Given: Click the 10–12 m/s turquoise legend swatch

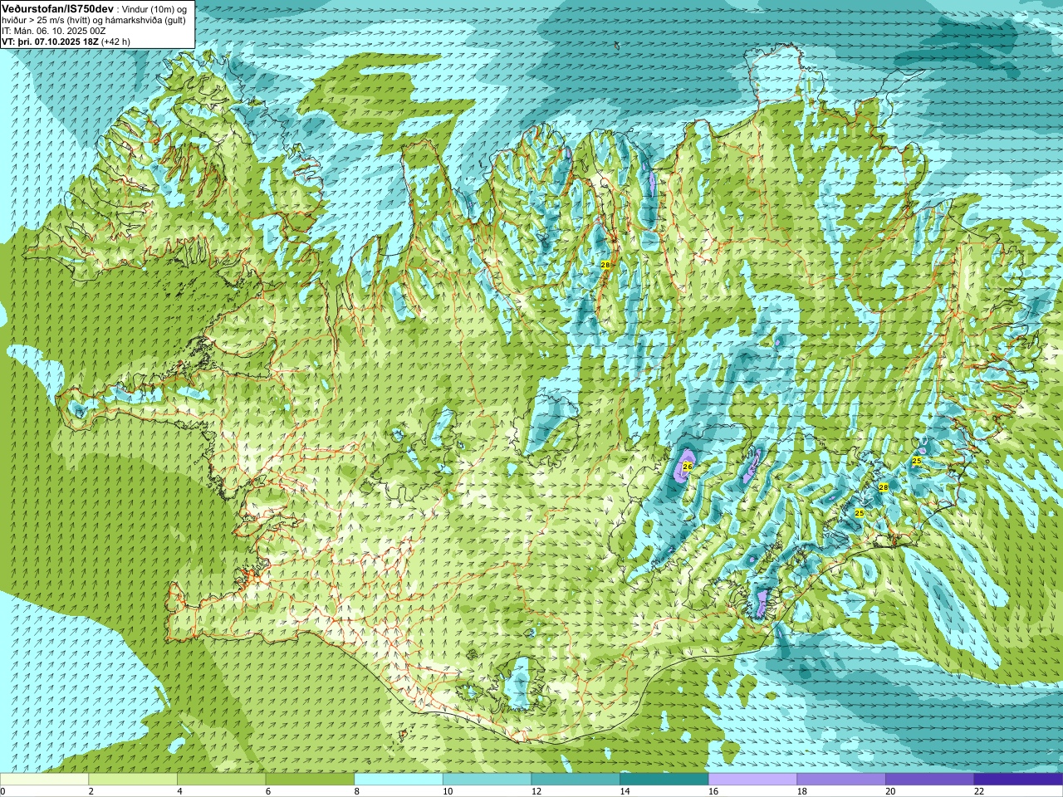Looking at the screenshot, I should (487, 780).
